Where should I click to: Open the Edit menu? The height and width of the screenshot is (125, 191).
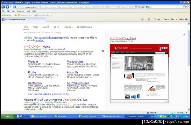click(x=8, y=11)
